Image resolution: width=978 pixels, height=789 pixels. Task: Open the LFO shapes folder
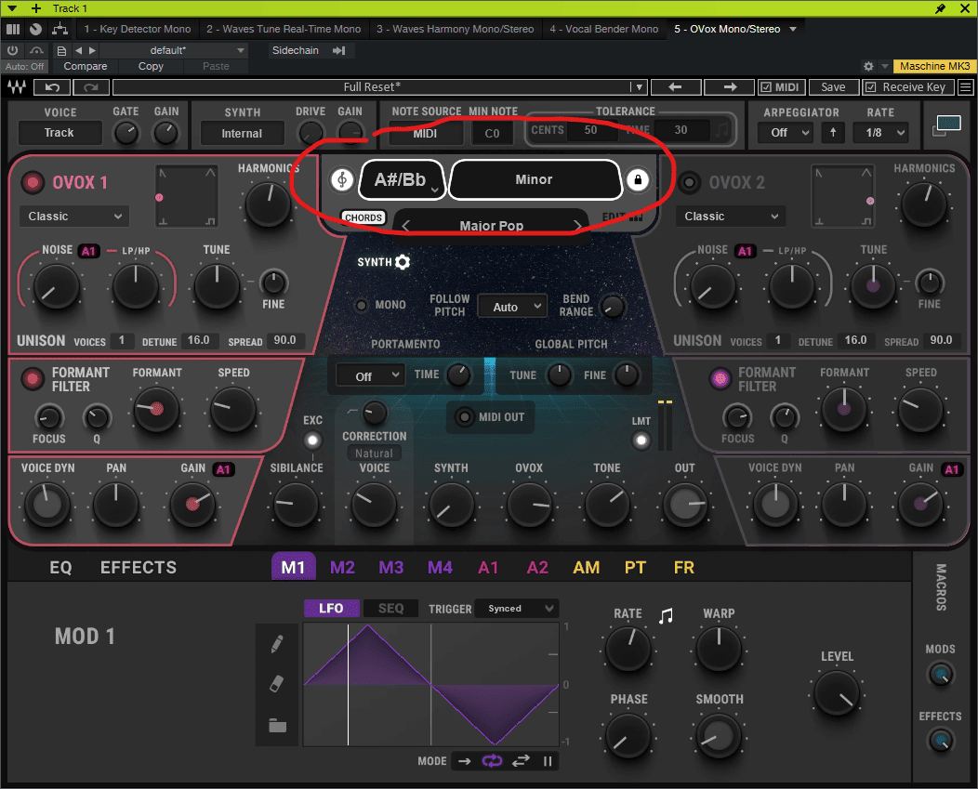coord(278,726)
